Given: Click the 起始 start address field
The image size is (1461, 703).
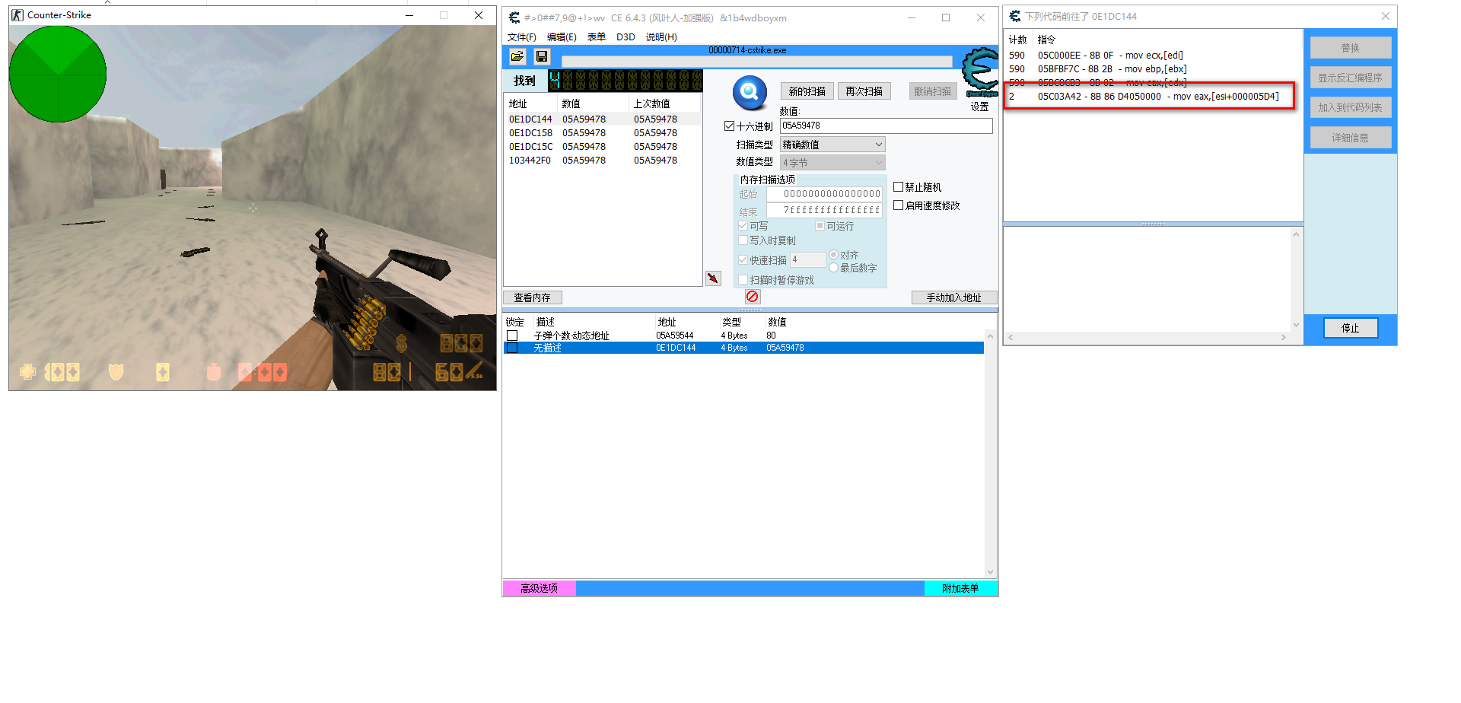Looking at the screenshot, I should pos(824,194).
